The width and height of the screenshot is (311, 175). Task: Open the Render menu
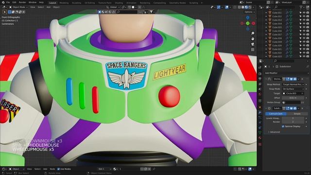coord(22,2)
